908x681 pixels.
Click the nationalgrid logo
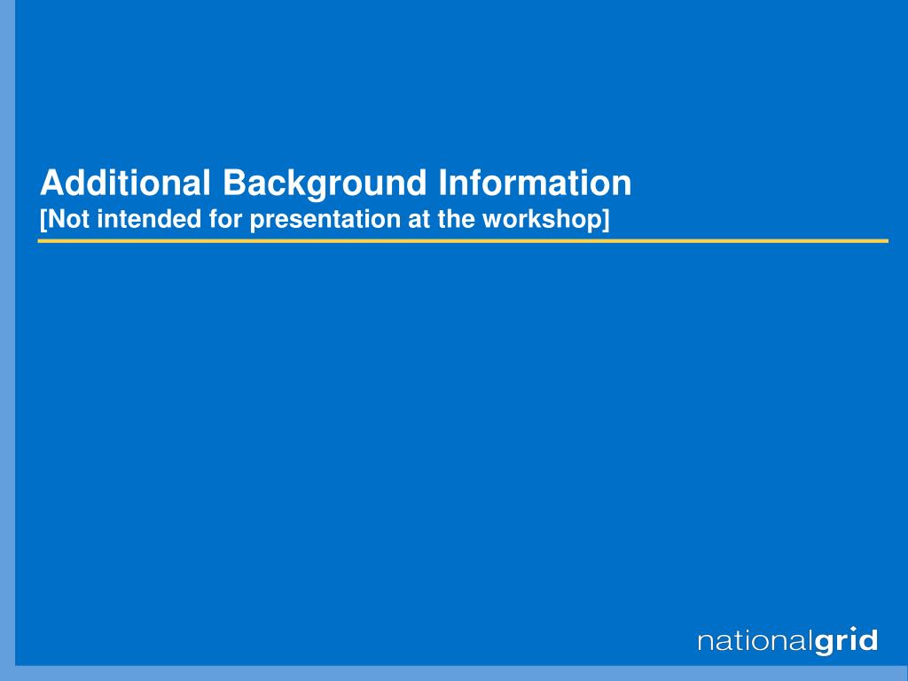click(x=787, y=641)
